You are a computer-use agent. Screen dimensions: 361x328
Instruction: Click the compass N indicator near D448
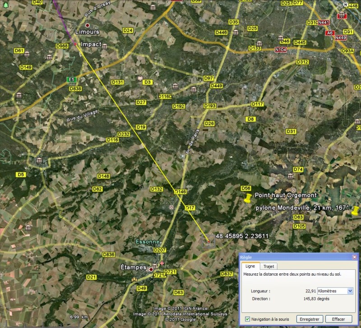coord(345,5)
